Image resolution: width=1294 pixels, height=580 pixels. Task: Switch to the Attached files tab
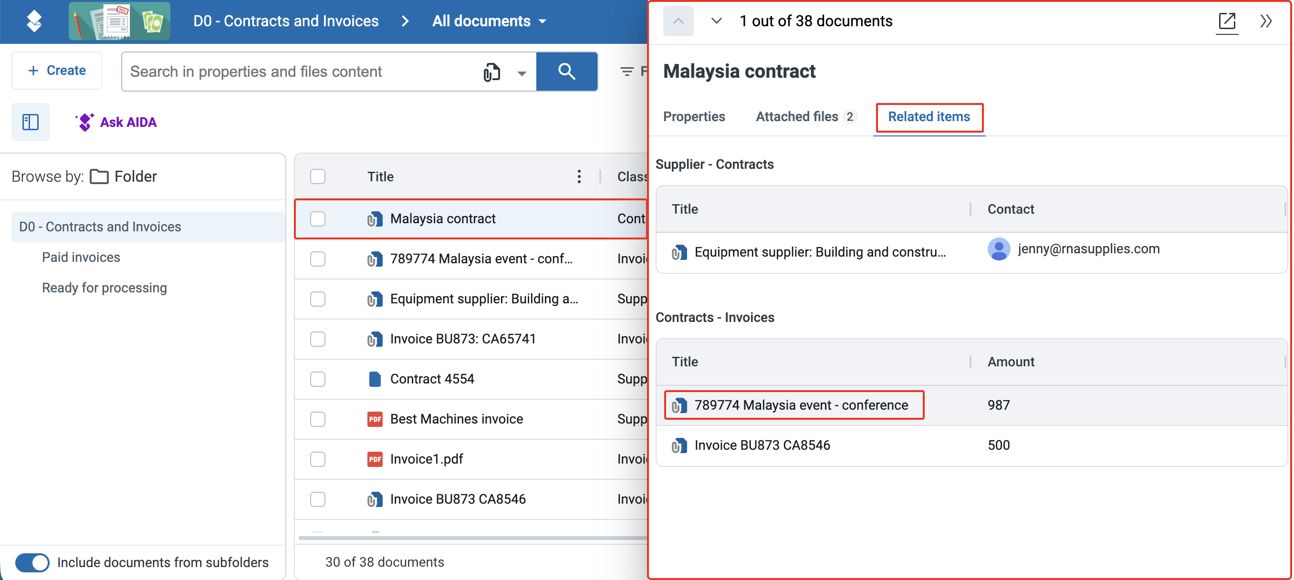[x=805, y=116]
